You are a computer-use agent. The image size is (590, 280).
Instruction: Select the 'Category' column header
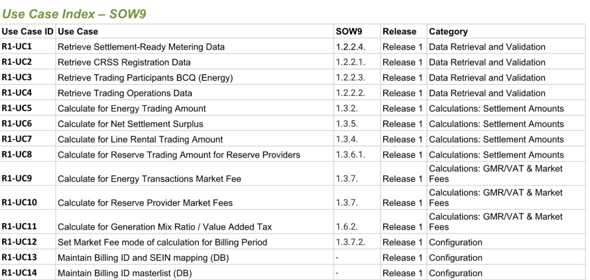click(448, 32)
